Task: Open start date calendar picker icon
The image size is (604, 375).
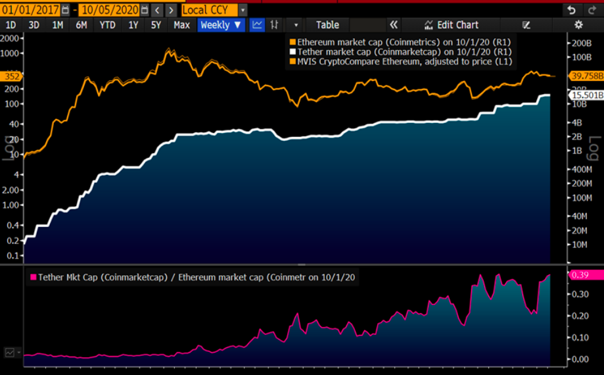Action: point(64,10)
